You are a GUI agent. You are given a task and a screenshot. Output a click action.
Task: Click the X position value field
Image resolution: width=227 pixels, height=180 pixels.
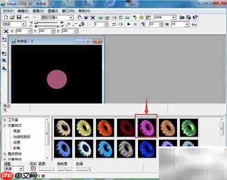point(24,31)
